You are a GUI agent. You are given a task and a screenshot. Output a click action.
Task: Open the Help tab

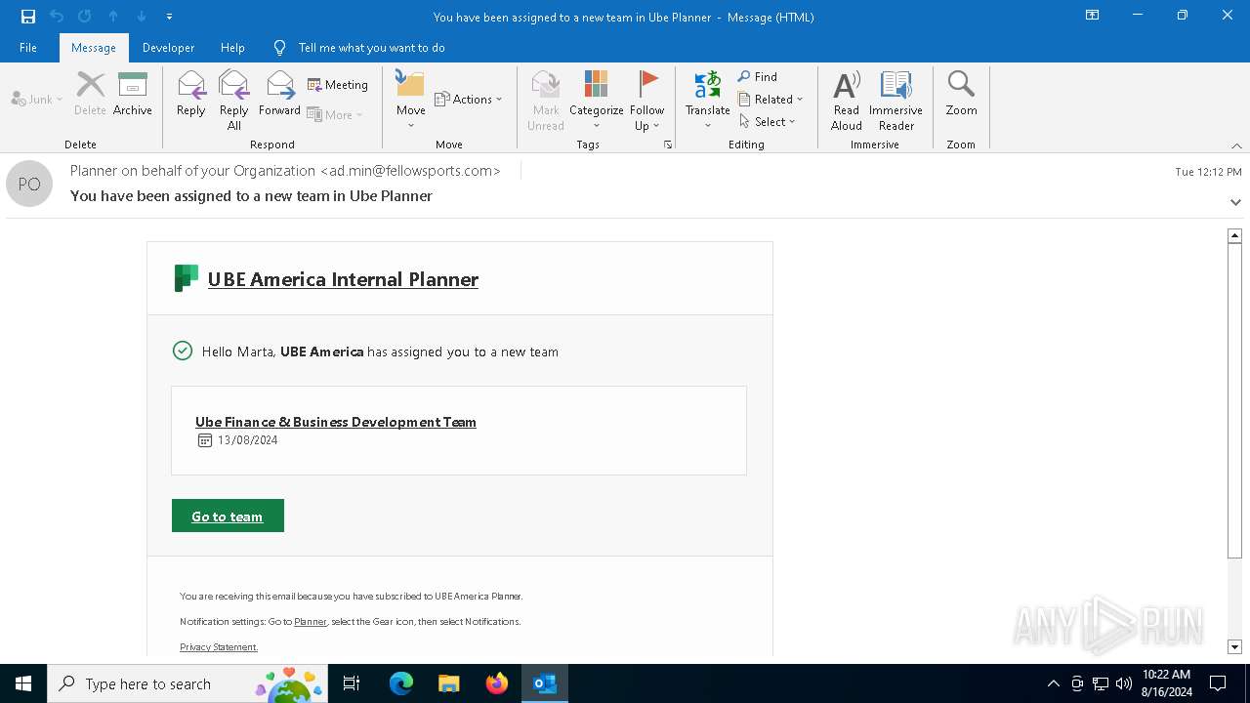pyautogui.click(x=232, y=48)
